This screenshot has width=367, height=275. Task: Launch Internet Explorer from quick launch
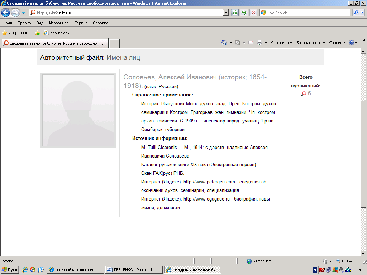(x=25, y=270)
